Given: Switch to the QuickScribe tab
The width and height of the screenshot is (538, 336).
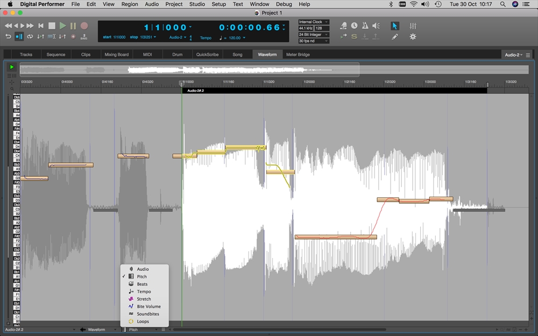Looking at the screenshot, I should pos(207,54).
